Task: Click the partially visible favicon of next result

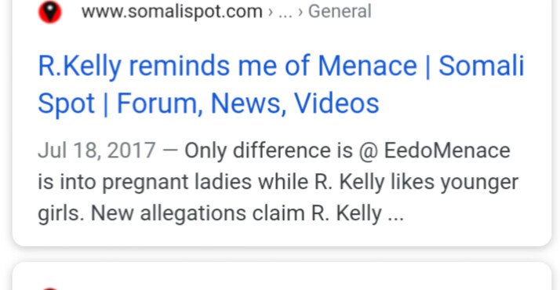Action: click(x=50, y=288)
